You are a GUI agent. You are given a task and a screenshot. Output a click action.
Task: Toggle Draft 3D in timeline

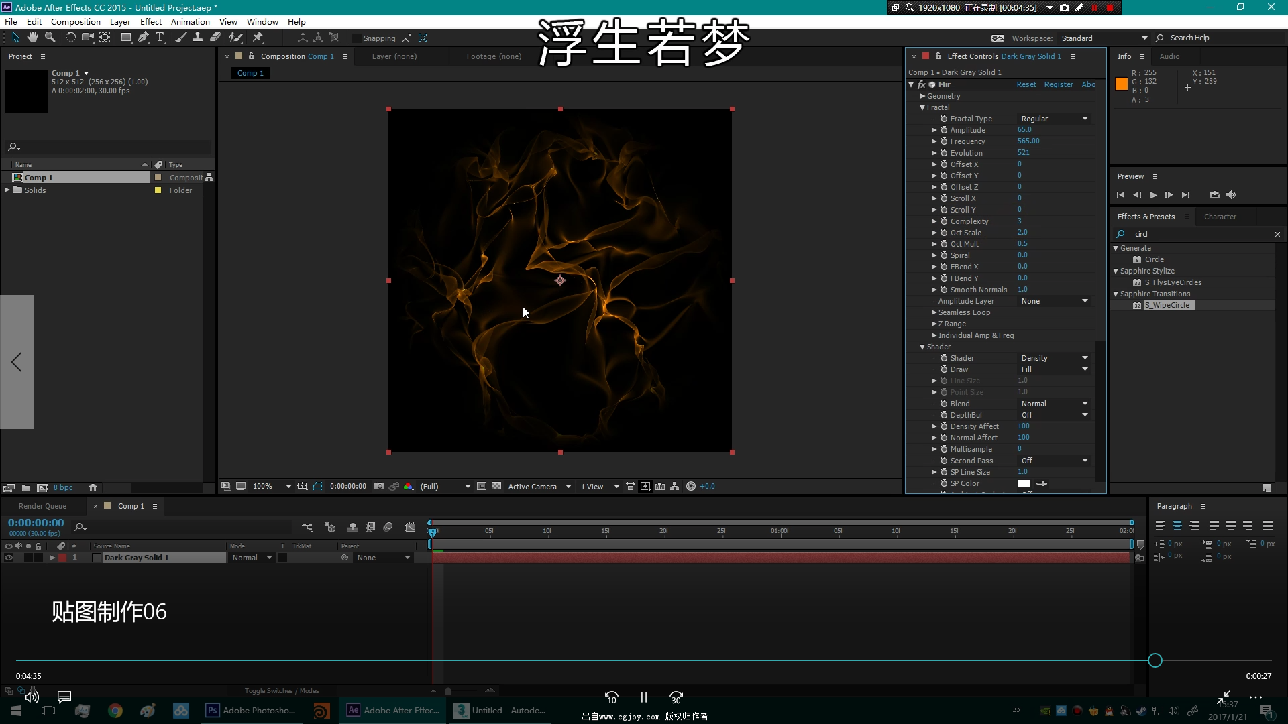pyautogui.click(x=329, y=528)
